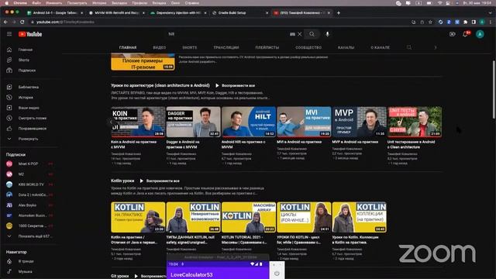The height and width of the screenshot is (279, 496).
Task: Switch to the Dependency Injection browser tab
Action: [x=178, y=12]
